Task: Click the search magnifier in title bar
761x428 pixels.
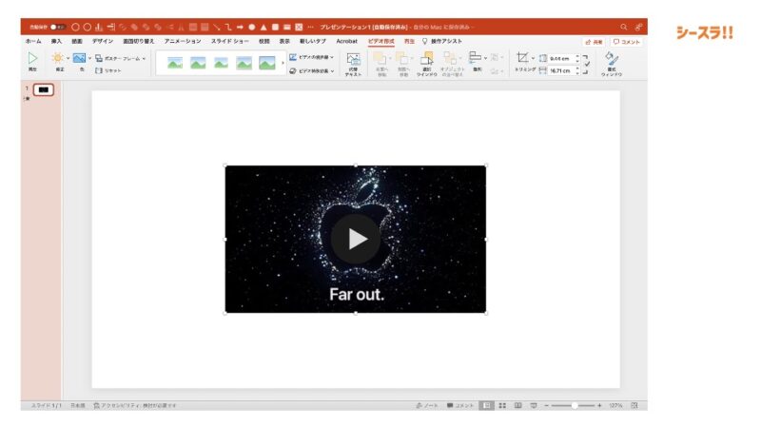Action: click(624, 28)
